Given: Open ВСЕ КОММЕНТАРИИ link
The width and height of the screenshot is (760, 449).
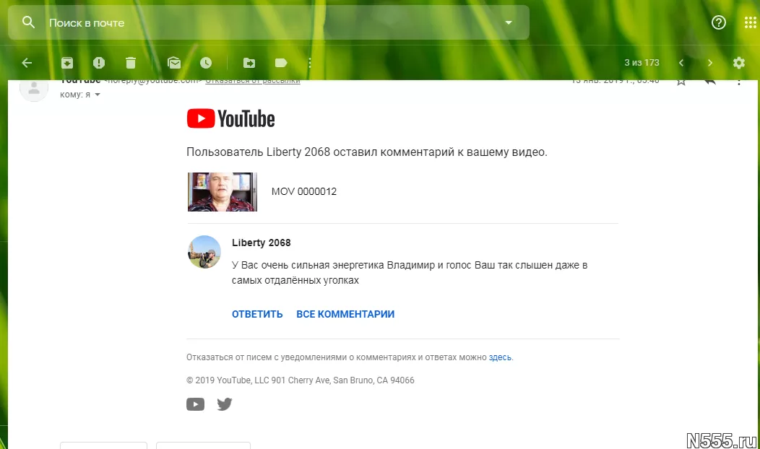Looking at the screenshot, I should [345, 314].
